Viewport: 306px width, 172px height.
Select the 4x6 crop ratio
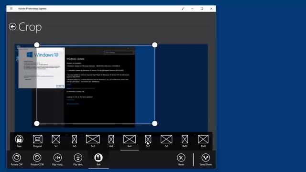click(111, 141)
